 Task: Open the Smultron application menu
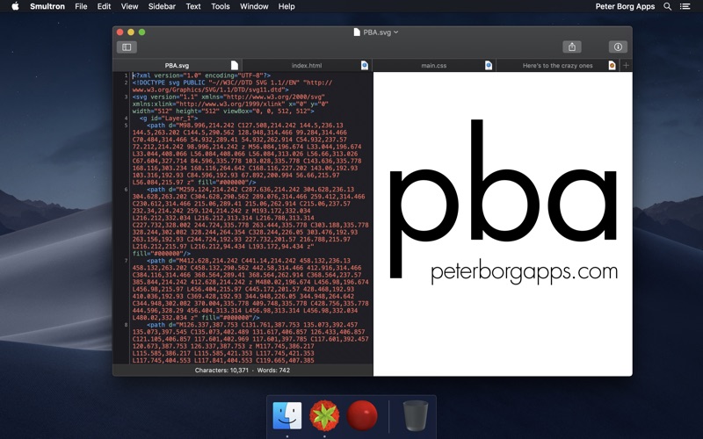pos(47,6)
